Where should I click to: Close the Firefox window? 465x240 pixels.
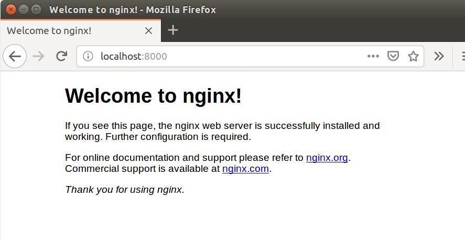click(x=11, y=9)
